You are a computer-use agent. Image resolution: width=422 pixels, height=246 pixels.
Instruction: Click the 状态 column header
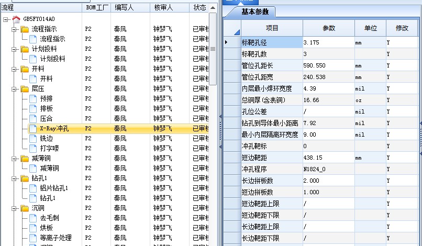point(199,7)
